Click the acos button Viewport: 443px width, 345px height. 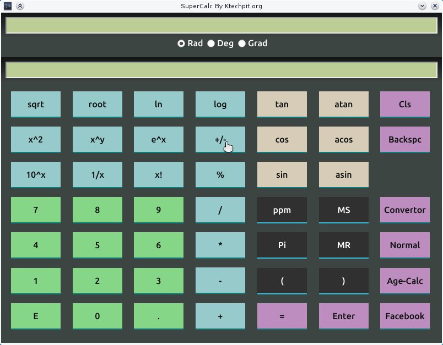click(344, 139)
